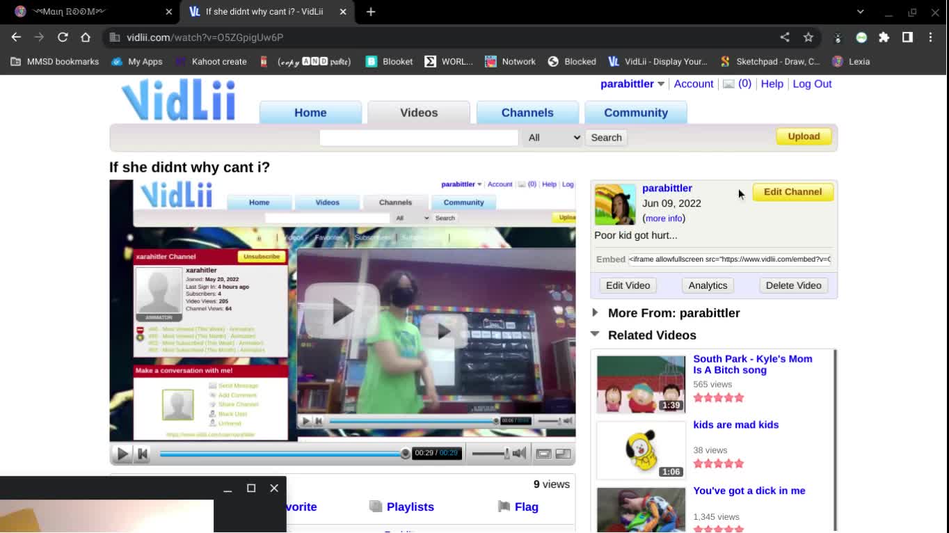The image size is (949, 533).
Task: Adjust the video volume slider
Action: pyautogui.click(x=491, y=454)
